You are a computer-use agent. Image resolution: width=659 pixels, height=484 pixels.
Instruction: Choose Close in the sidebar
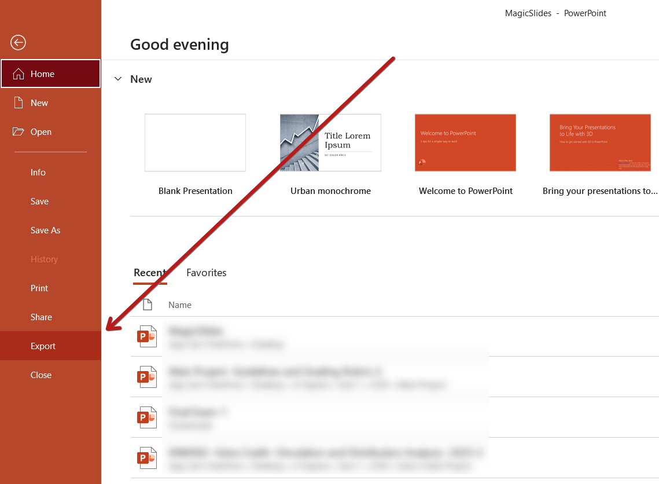tap(50, 375)
